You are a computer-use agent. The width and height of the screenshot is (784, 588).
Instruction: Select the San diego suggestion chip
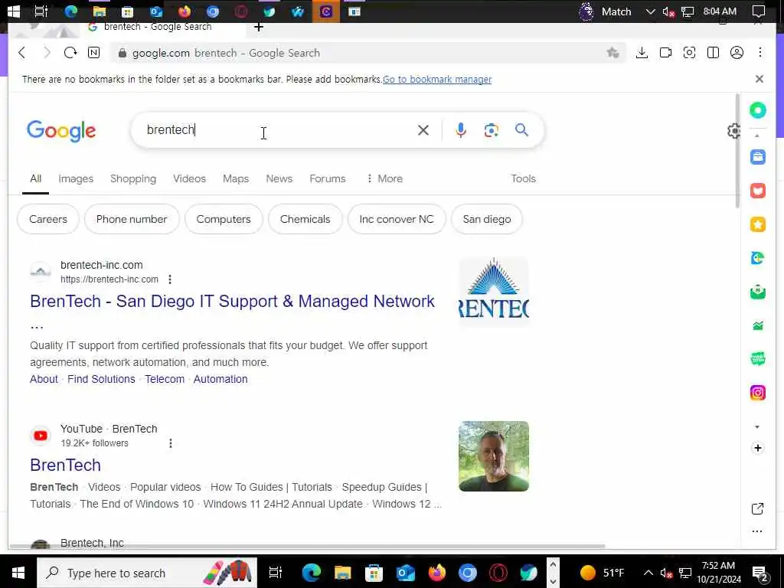(x=487, y=219)
